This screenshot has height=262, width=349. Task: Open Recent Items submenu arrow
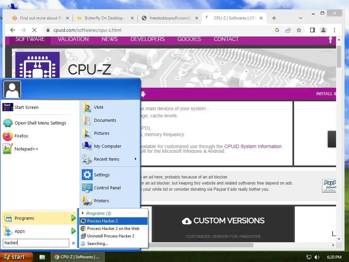tap(136, 159)
